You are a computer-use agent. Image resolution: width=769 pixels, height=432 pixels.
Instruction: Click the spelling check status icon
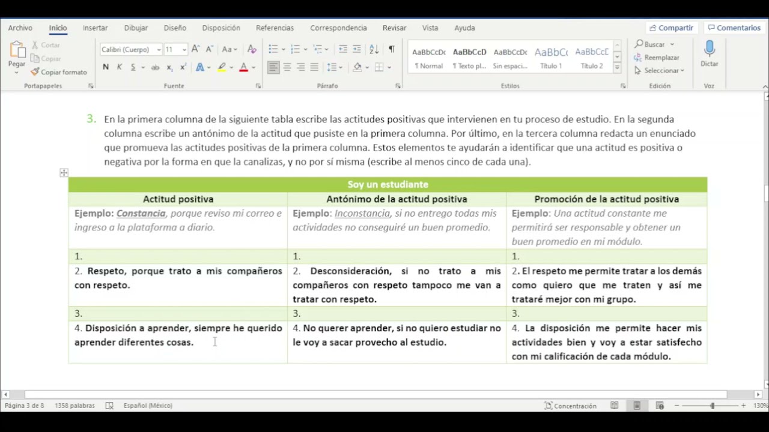[x=109, y=406]
